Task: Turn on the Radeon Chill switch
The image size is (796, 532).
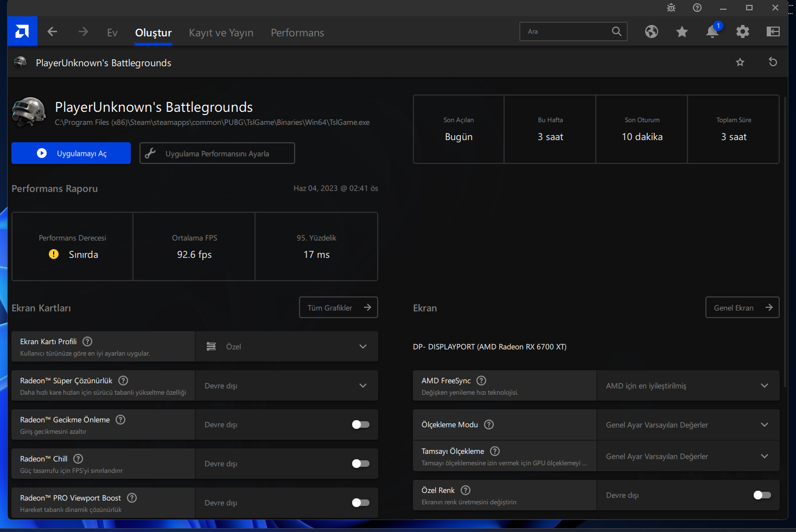Action: point(360,464)
